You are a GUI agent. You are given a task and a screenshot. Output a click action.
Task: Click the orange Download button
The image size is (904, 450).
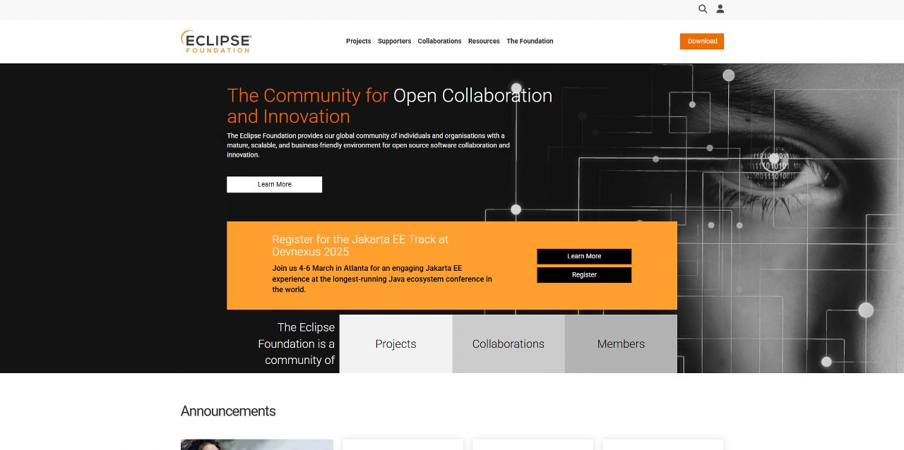point(702,42)
